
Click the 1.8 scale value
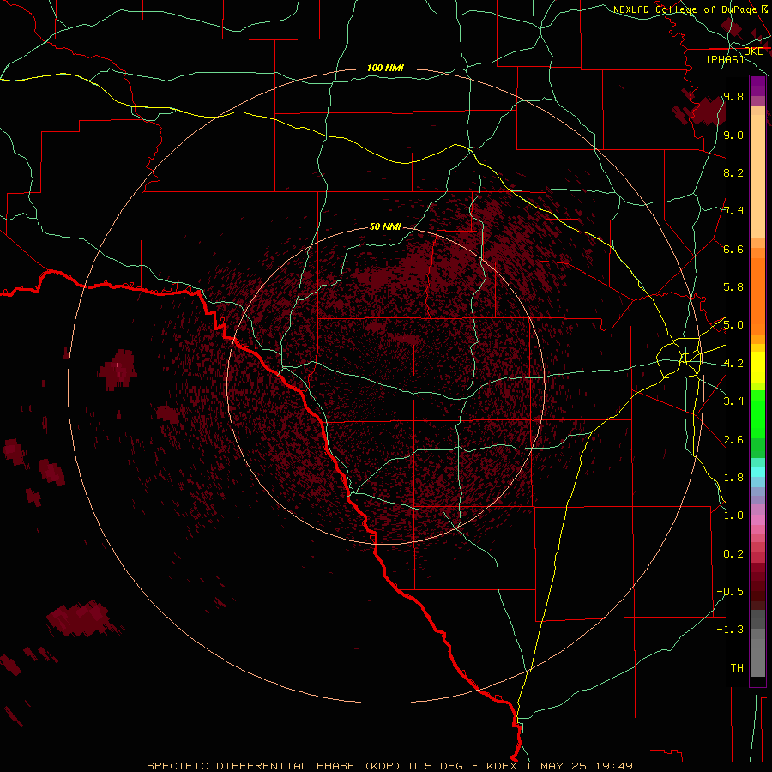click(733, 478)
